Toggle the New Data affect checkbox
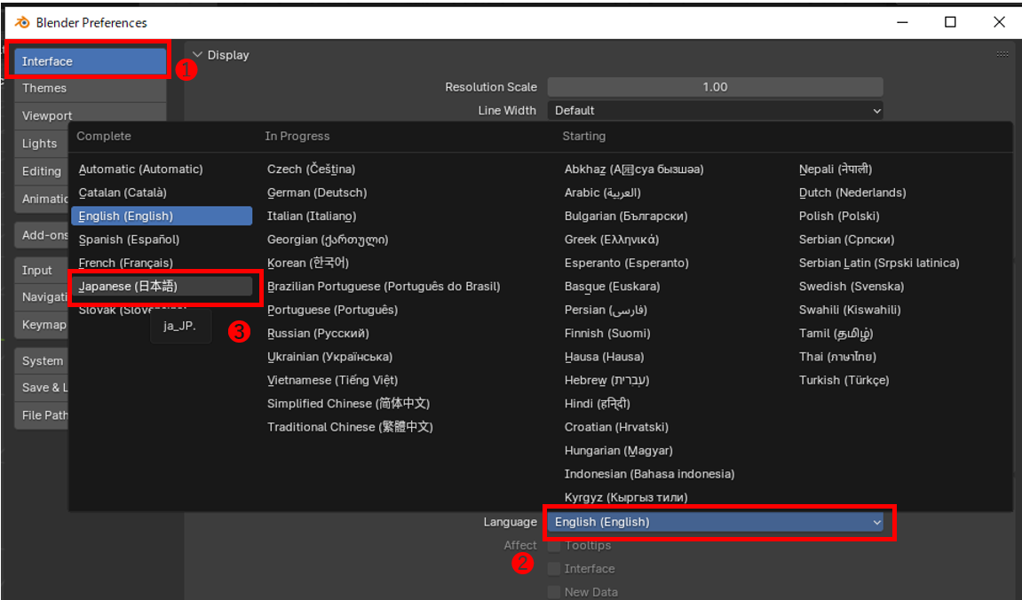The height and width of the screenshot is (600, 1022). coord(554,591)
